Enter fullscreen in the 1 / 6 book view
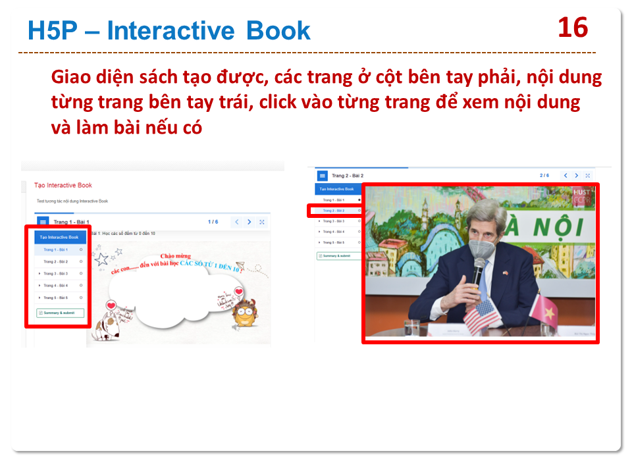The image size is (632, 474). click(x=262, y=223)
